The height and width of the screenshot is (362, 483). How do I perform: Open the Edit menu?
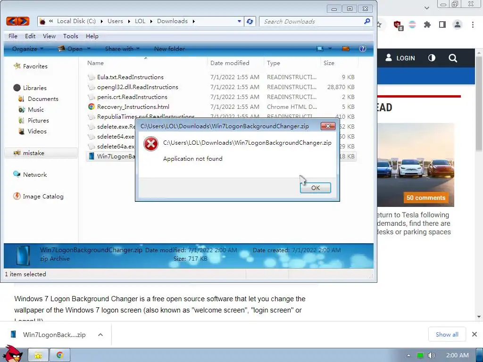(x=30, y=36)
